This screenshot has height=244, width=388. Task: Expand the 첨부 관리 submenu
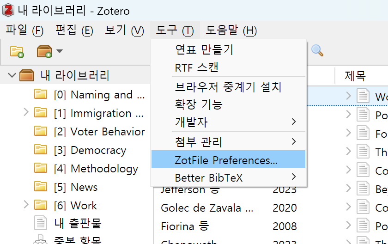228,141
